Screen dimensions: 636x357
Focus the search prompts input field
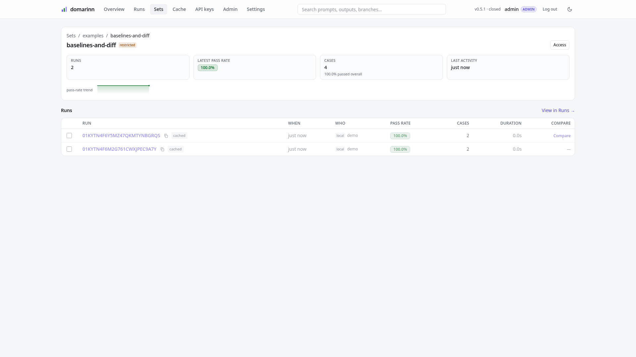pyautogui.click(x=371, y=9)
